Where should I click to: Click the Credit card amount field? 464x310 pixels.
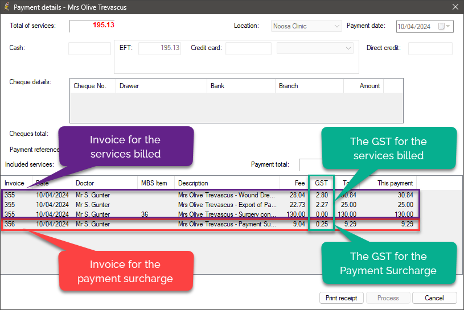pyautogui.click(x=248, y=48)
